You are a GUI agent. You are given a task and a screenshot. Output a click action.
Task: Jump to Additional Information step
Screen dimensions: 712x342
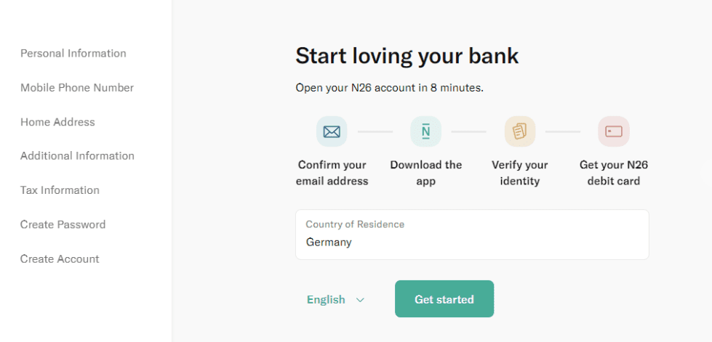coord(77,156)
